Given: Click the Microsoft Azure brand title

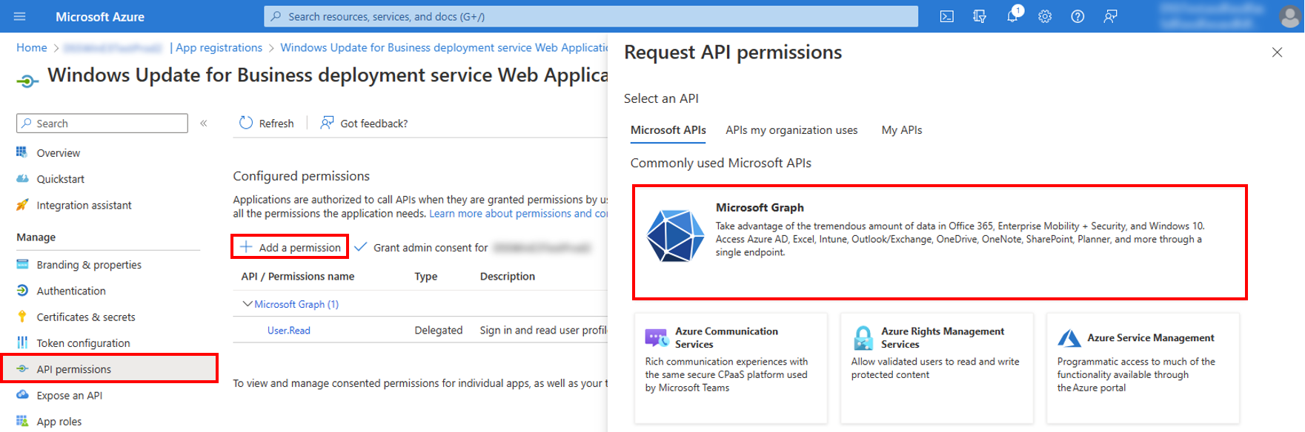Looking at the screenshot, I should [x=100, y=16].
